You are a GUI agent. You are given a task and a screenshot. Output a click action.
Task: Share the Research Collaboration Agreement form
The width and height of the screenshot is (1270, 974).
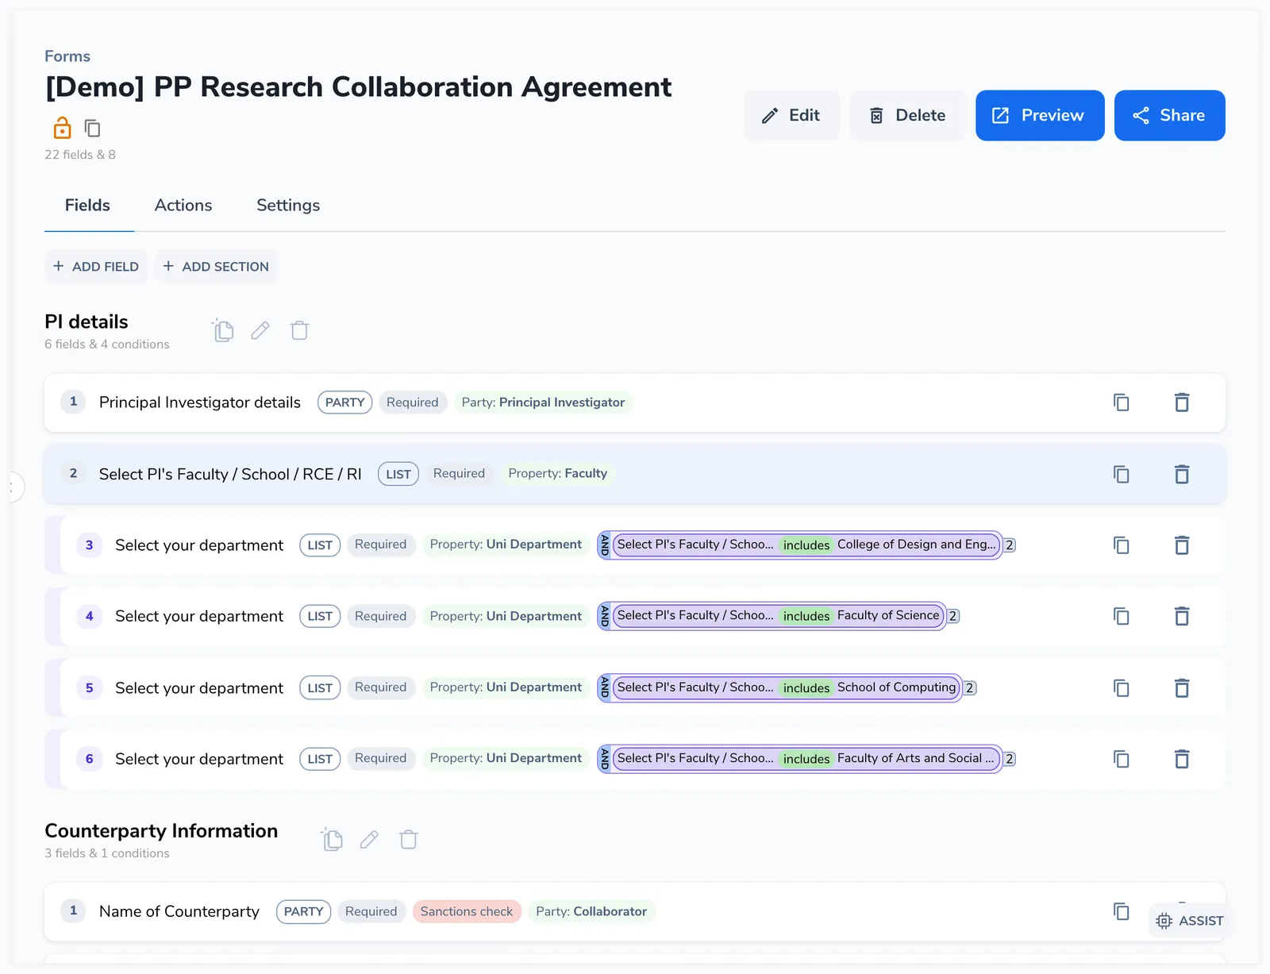pos(1170,115)
